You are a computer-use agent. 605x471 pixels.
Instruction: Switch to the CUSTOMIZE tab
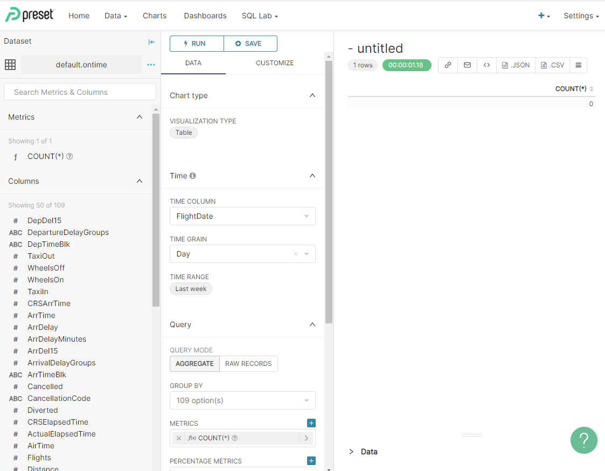[275, 63]
